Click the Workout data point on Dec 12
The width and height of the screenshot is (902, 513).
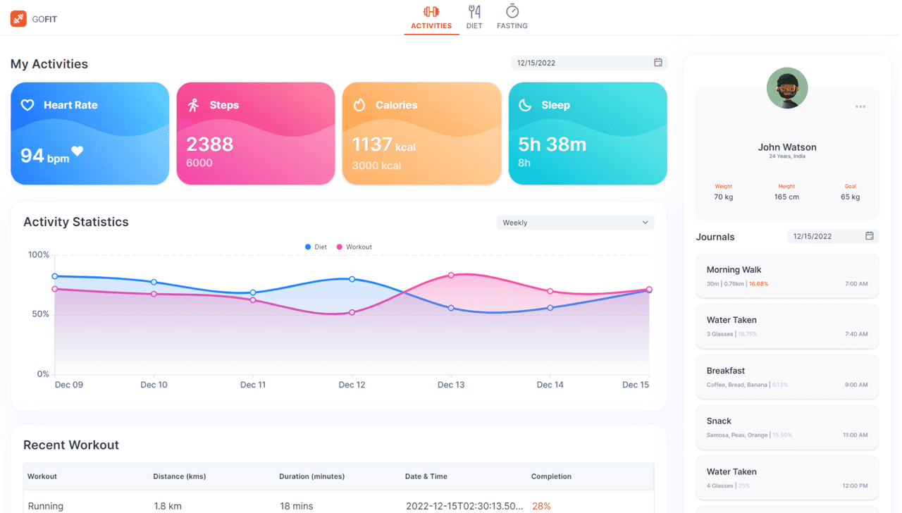[x=352, y=313]
